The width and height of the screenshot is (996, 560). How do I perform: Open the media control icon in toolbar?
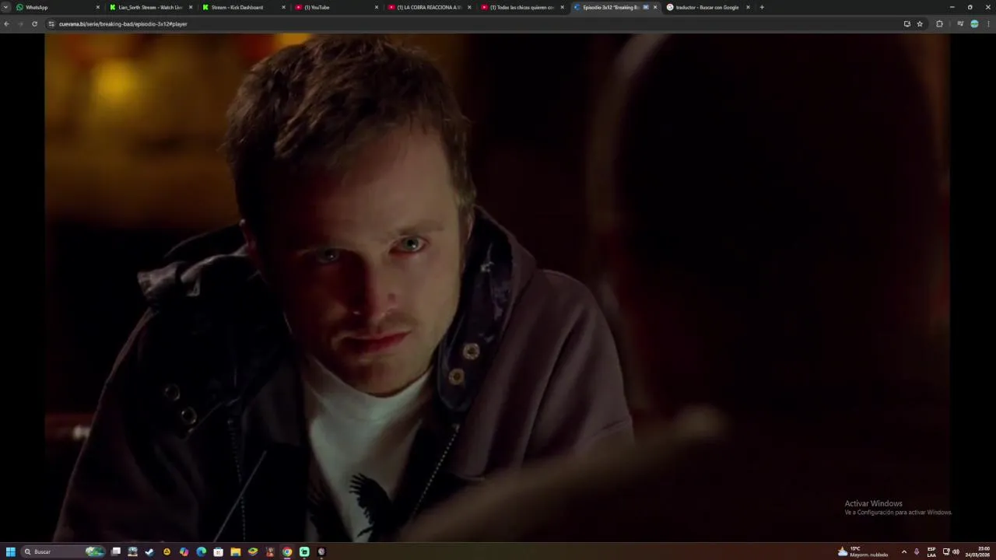tap(960, 24)
